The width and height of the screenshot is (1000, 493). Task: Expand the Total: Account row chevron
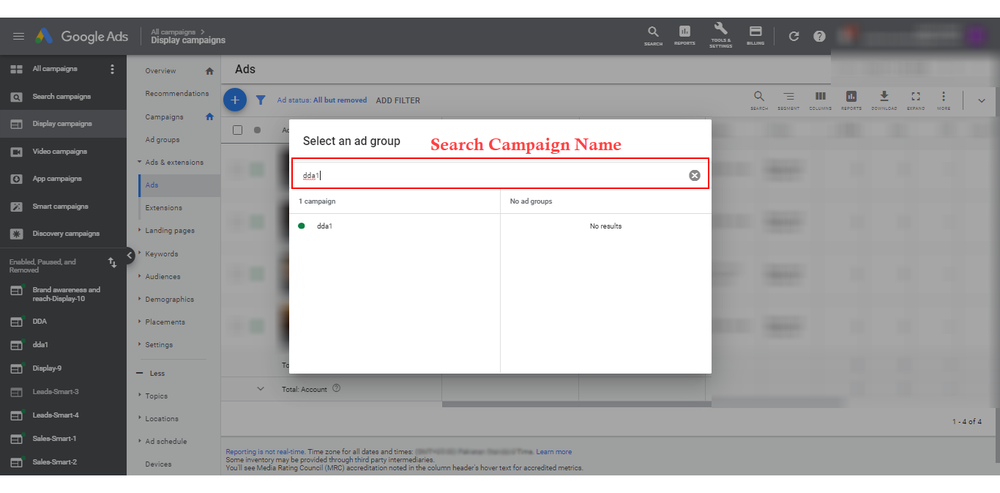pyautogui.click(x=260, y=388)
